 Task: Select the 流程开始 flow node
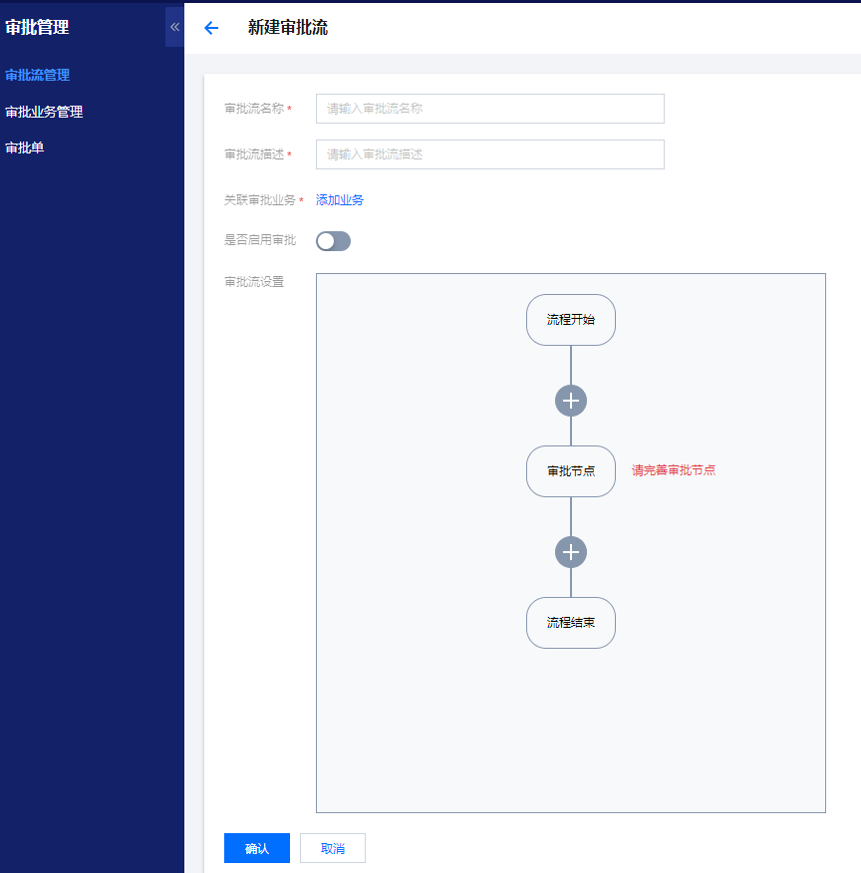(571, 320)
